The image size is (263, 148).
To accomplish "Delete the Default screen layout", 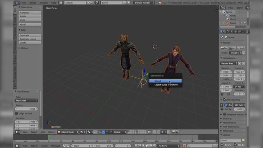I will [92, 3].
